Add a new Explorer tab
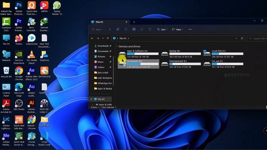 (x=134, y=22)
